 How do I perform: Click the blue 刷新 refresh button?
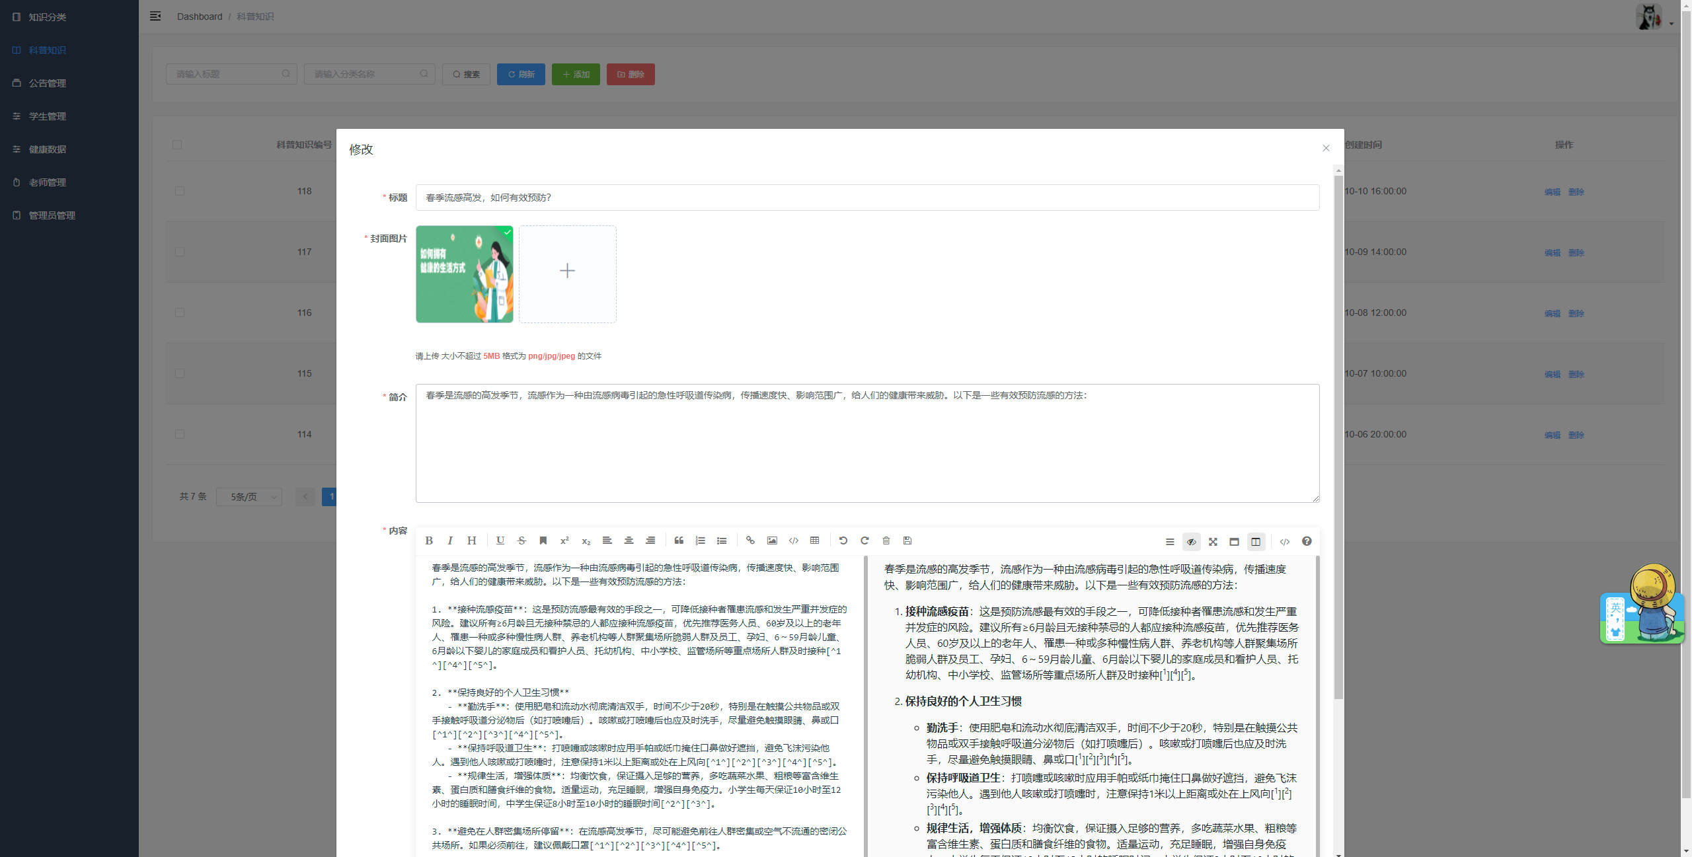[521, 74]
